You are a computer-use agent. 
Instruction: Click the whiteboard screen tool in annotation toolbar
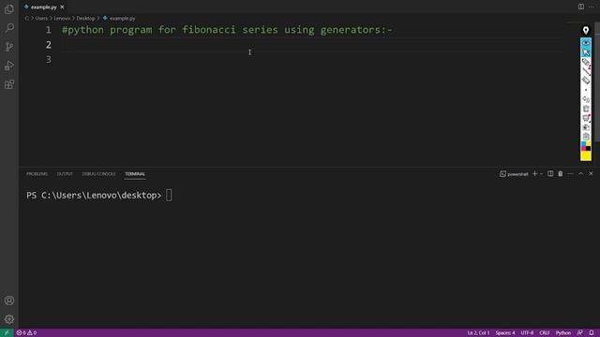point(586,118)
